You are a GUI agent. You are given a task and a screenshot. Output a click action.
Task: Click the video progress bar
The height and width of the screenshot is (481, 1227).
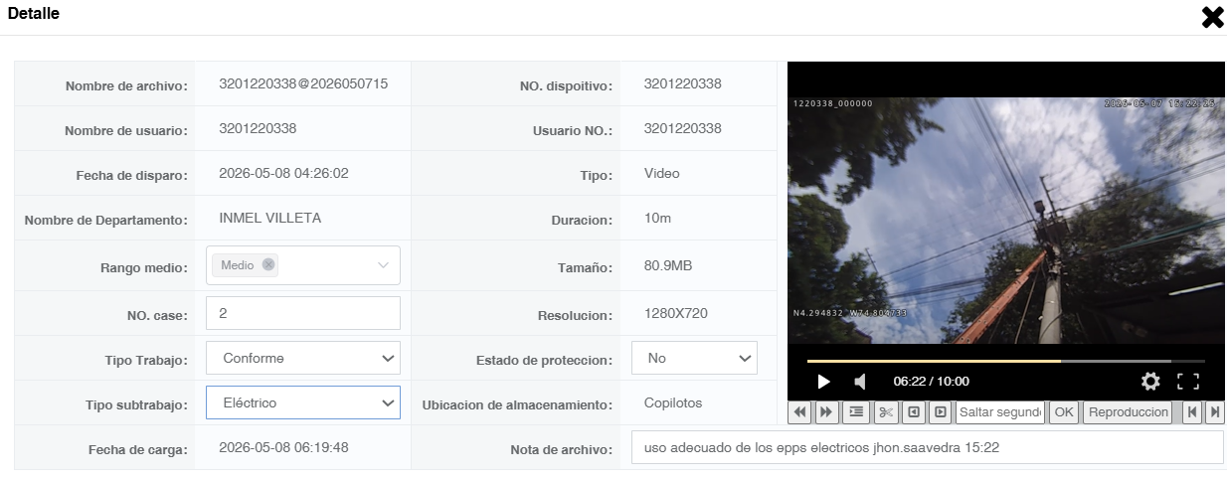(x=1005, y=361)
